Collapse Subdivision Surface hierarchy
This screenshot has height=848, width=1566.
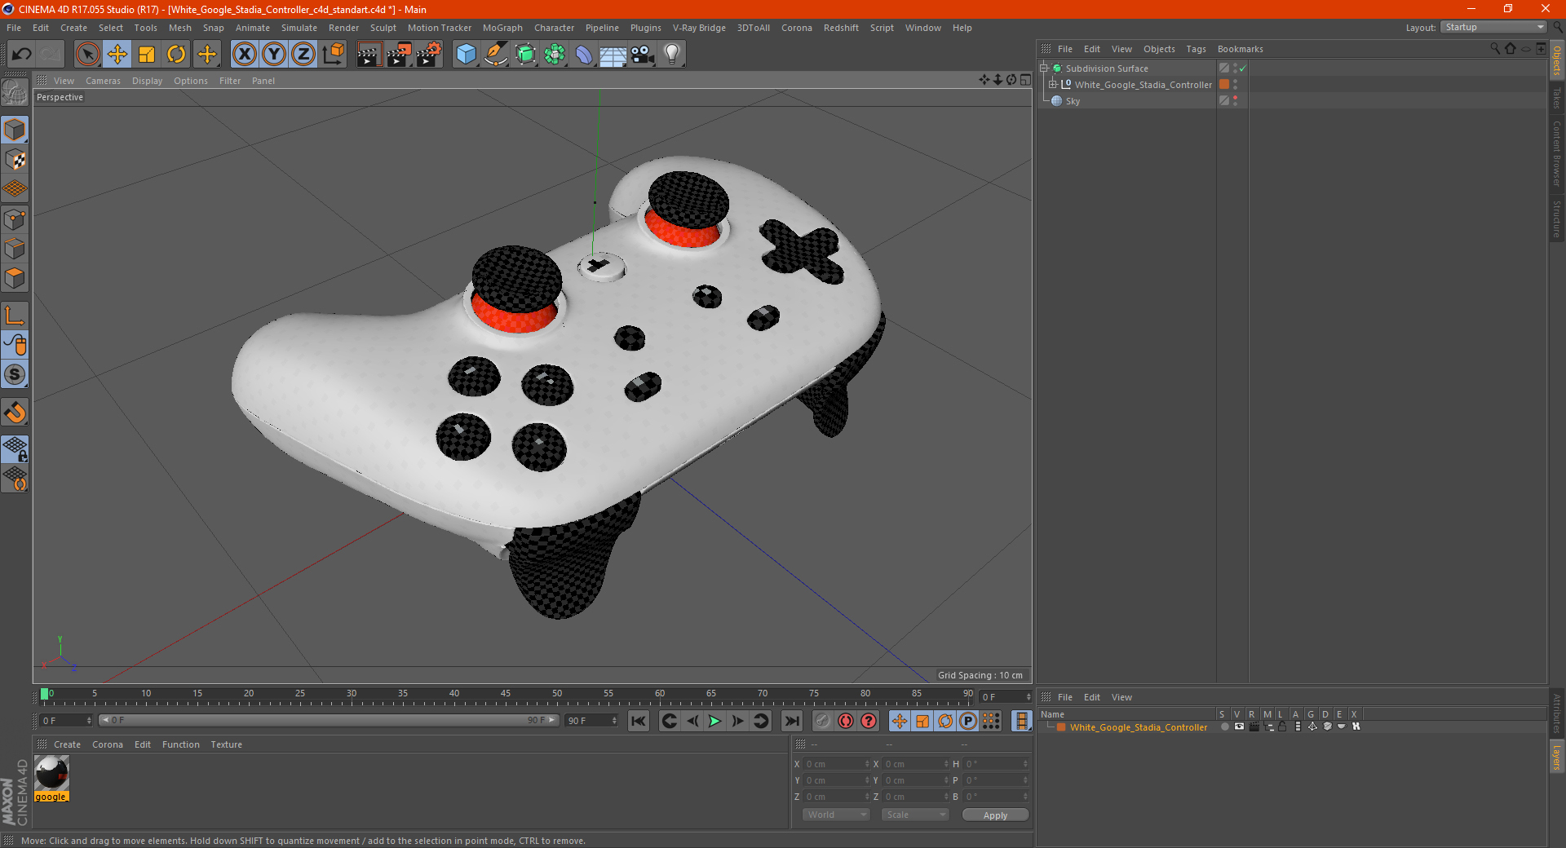(1043, 68)
